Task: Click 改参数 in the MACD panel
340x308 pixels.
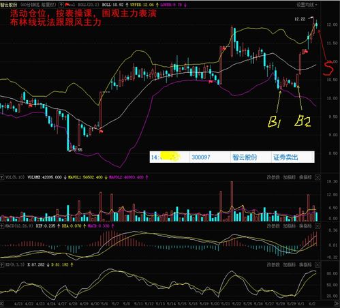Action: 273,226
